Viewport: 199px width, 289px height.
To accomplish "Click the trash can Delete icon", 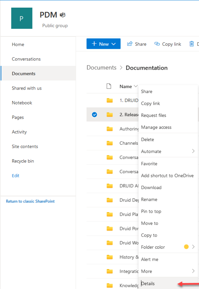I will coord(192,44).
